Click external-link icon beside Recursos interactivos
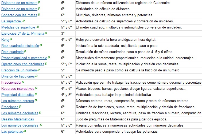The image size is (202, 134). coord(36,88)
